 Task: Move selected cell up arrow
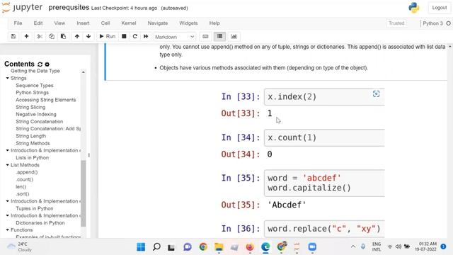77,36
